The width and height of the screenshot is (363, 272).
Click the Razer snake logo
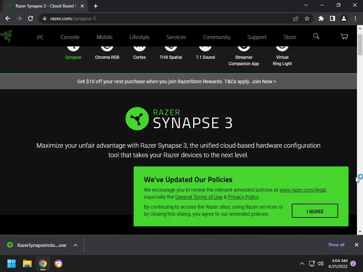click(x=6, y=36)
